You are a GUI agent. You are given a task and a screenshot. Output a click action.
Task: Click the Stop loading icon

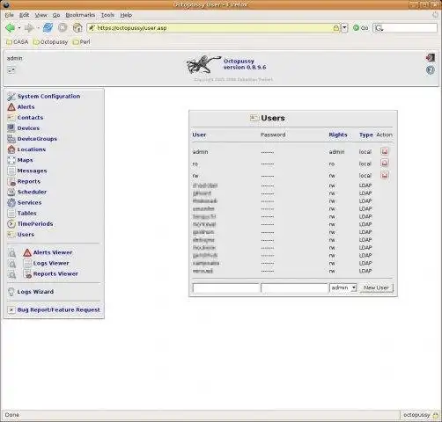tap(63, 28)
